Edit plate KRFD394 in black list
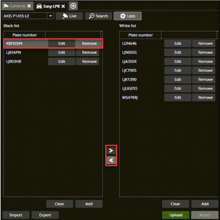 [62, 43]
